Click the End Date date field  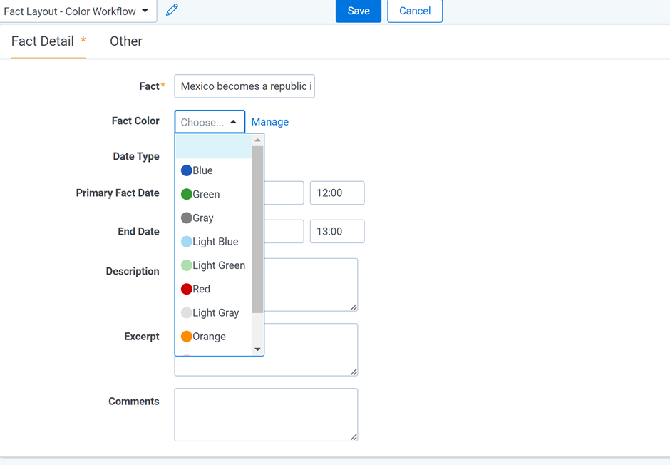pos(284,231)
